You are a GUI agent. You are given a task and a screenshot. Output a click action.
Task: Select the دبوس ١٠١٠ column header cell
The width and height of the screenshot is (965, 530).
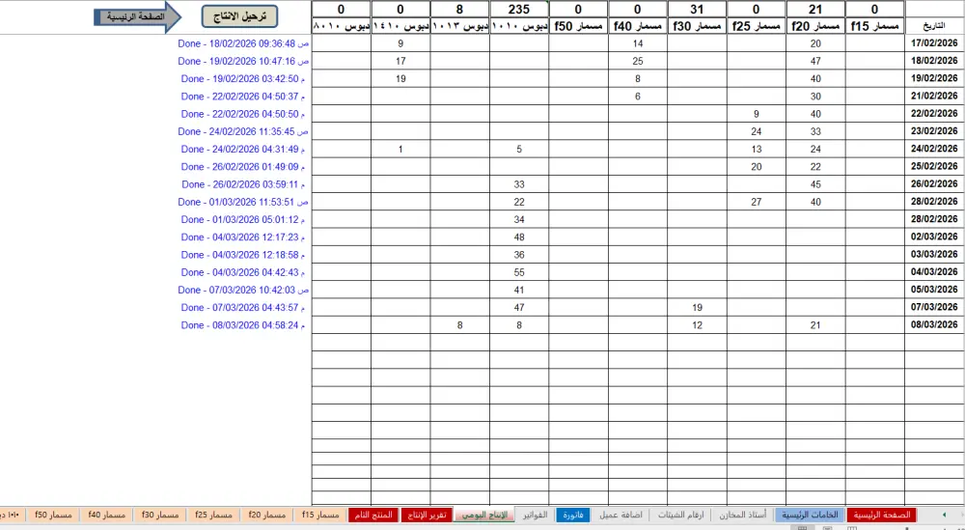click(x=519, y=26)
